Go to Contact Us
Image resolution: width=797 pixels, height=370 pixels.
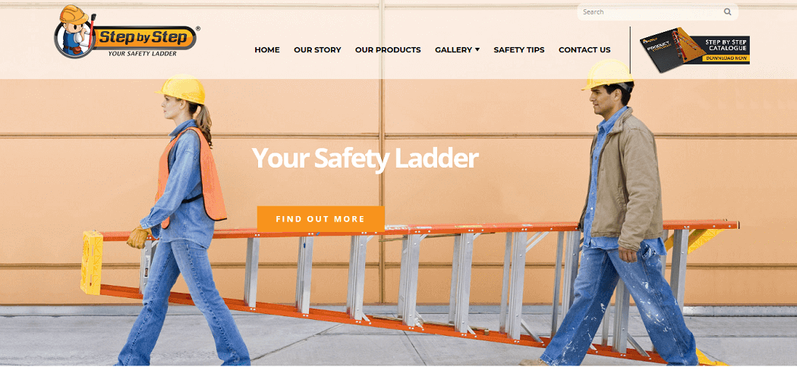pyautogui.click(x=584, y=50)
